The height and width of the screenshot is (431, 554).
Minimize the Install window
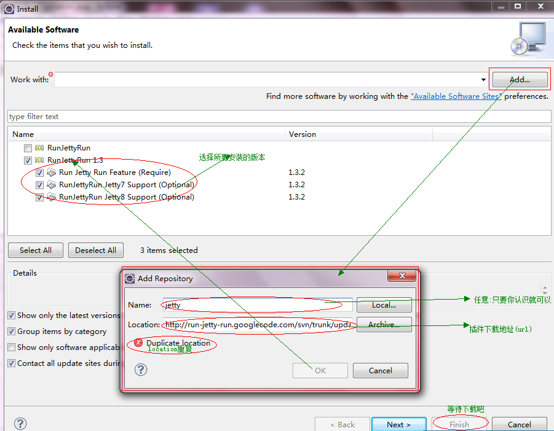click(x=501, y=6)
